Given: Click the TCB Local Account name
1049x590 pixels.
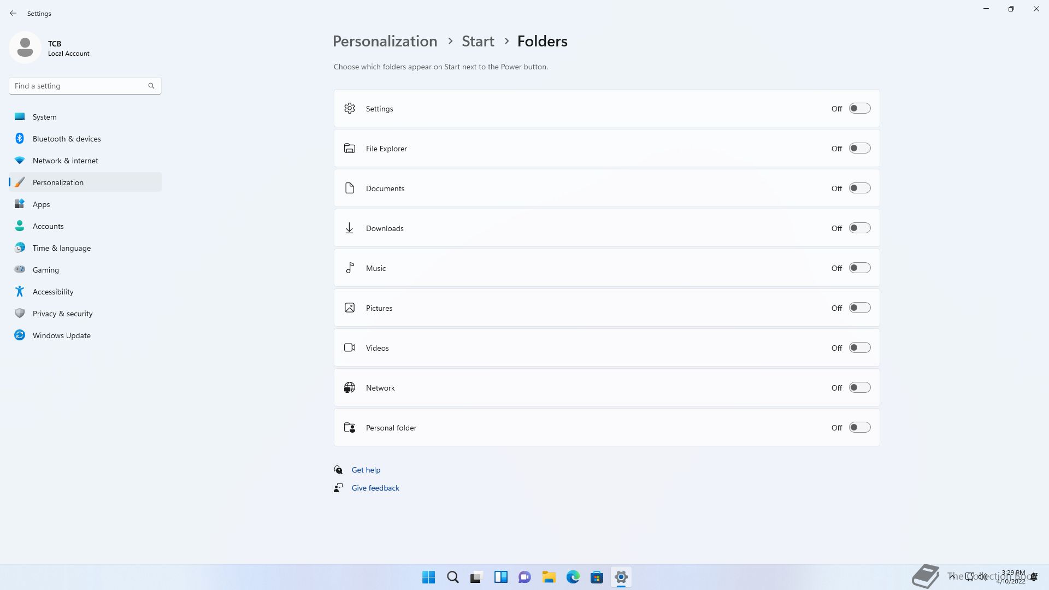Looking at the screenshot, I should [x=69, y=48].
